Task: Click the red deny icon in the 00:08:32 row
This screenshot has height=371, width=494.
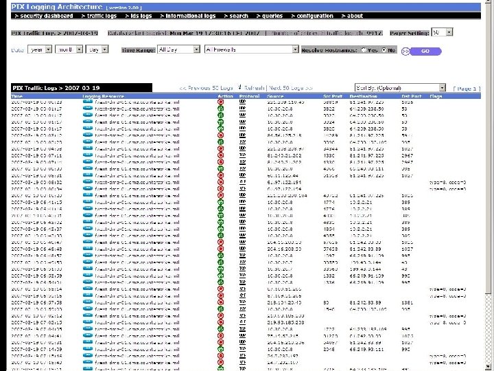Action: pos(220,182)
